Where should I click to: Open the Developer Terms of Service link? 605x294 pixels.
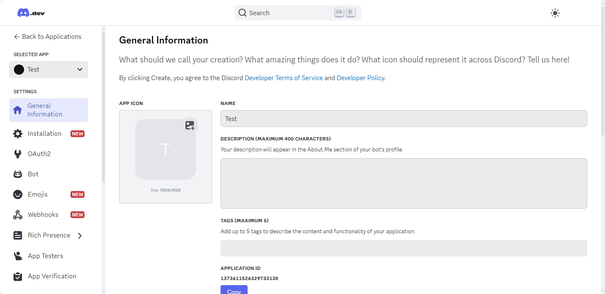pos(284,78)
